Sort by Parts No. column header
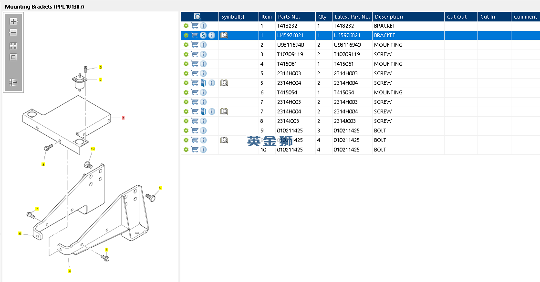 pos(295,17)
